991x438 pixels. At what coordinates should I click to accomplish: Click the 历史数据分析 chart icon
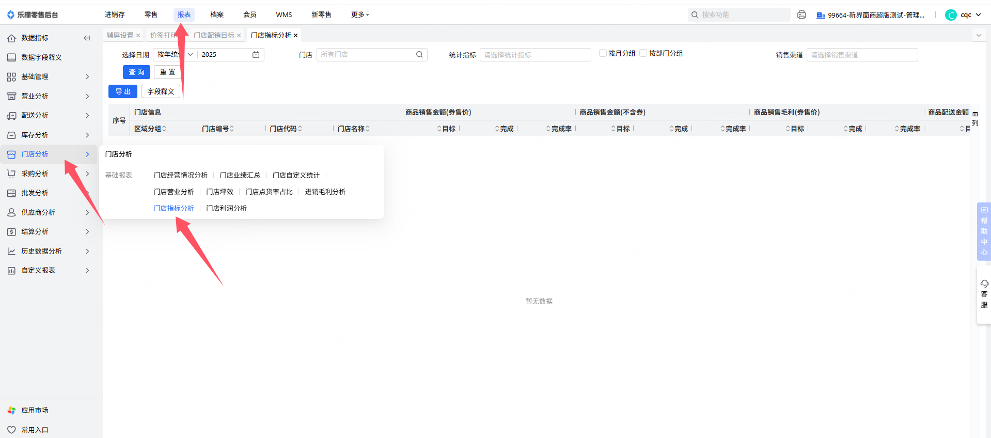11,251
